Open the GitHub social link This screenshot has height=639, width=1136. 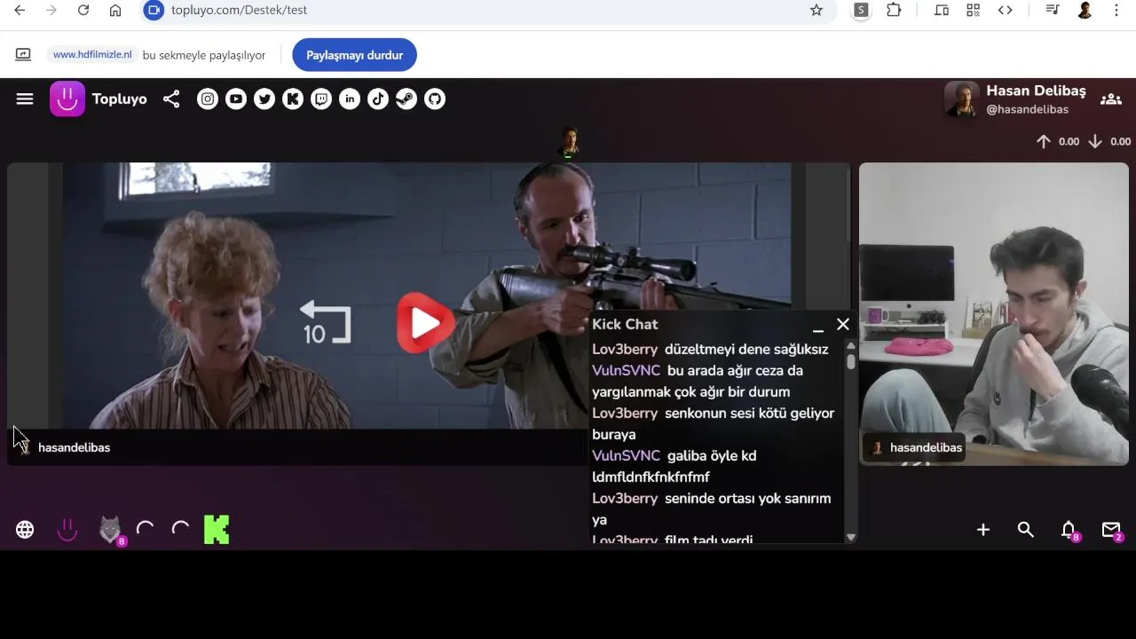435,99
